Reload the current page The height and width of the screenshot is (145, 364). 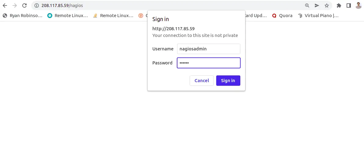24,5
